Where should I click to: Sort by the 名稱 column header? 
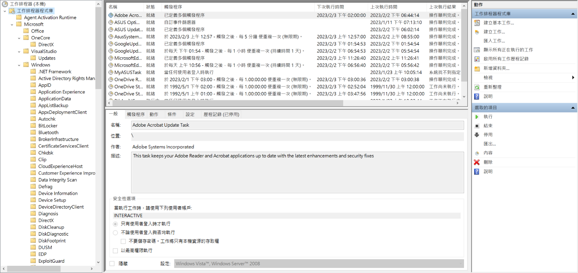pyautogui.click(x=125, y=7)
